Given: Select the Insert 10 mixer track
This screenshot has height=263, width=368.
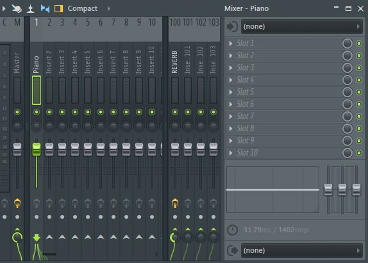Looking at the screenshot, I should tap(151, 60).
